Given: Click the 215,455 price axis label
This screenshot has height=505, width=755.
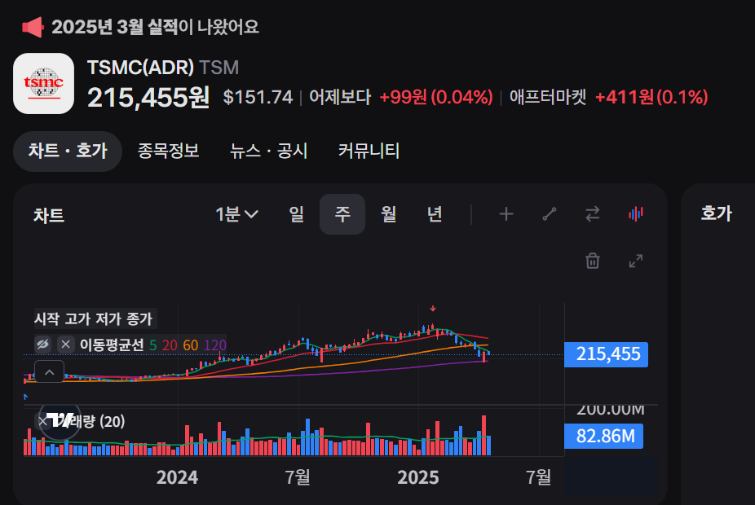Looking at the screenshot, I should tap(607, 354).
